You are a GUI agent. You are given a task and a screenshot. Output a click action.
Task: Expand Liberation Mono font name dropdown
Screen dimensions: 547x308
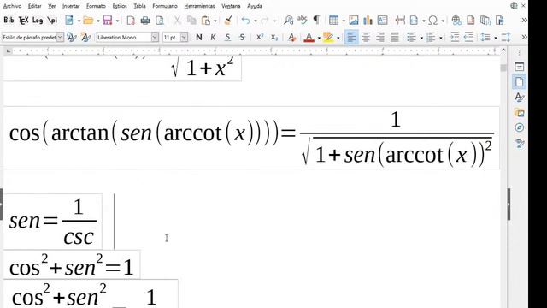tap(155, 37)
